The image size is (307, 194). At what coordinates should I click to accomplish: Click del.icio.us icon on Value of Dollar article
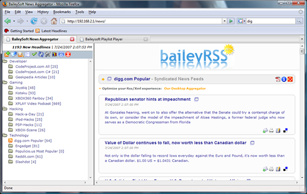[285, 169]
